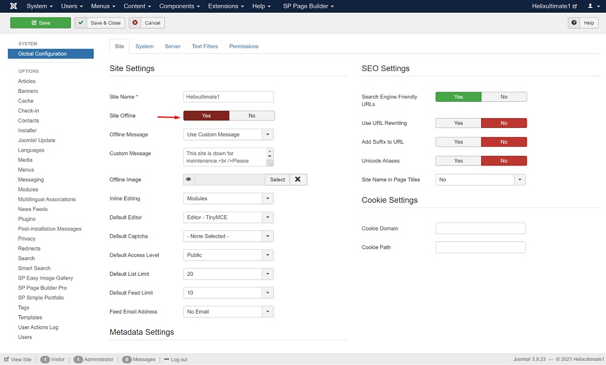Open the Extensions menu

225,6
